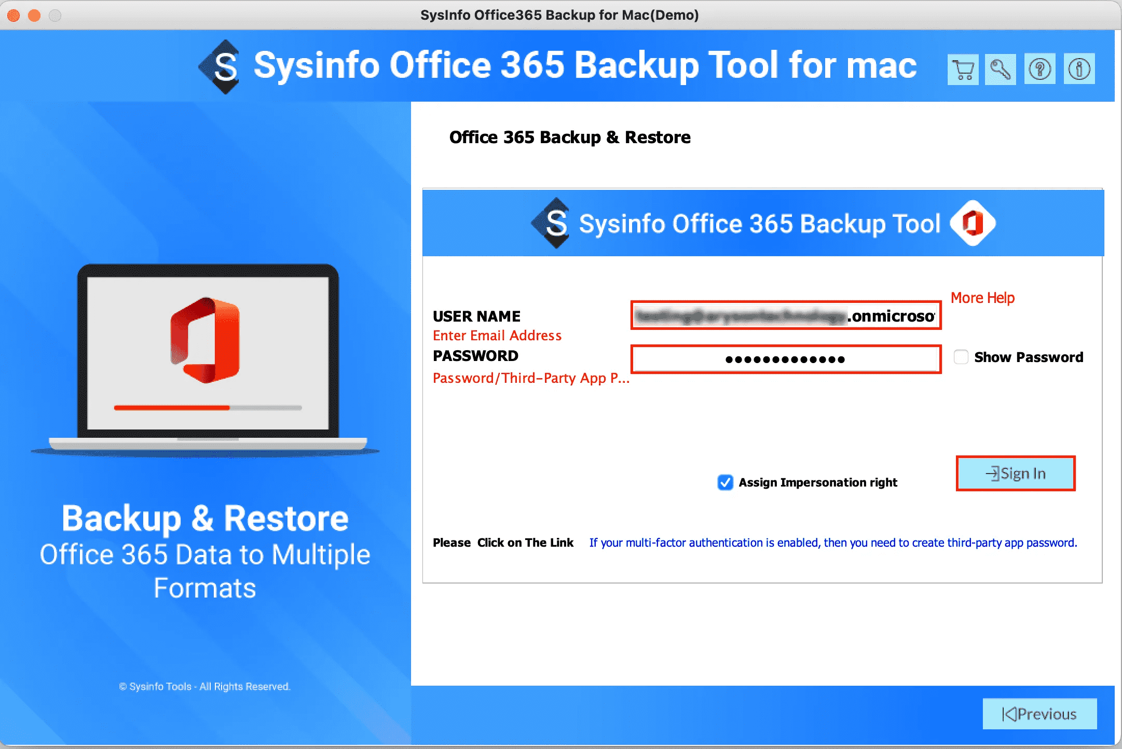This screenshot has height=749, width=1122.
Task: Show the about info icon
Action: [x=1079, y=69]
